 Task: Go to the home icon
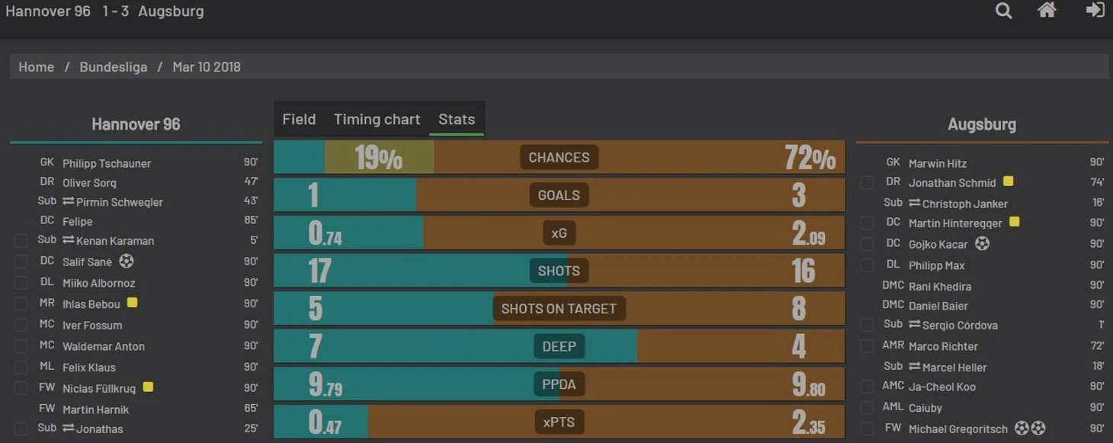click(x=1047, y=10)
